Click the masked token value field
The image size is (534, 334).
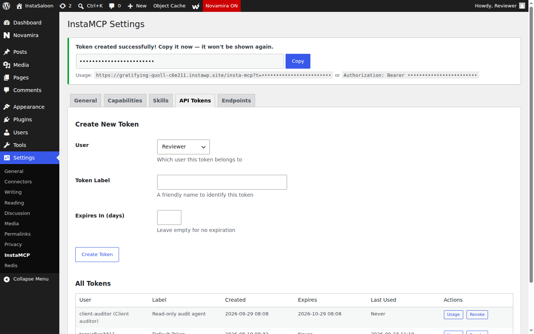(180, 61)
